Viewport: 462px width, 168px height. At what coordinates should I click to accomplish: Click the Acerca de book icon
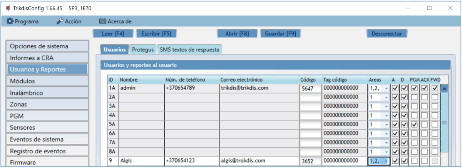tap(102, 21)
